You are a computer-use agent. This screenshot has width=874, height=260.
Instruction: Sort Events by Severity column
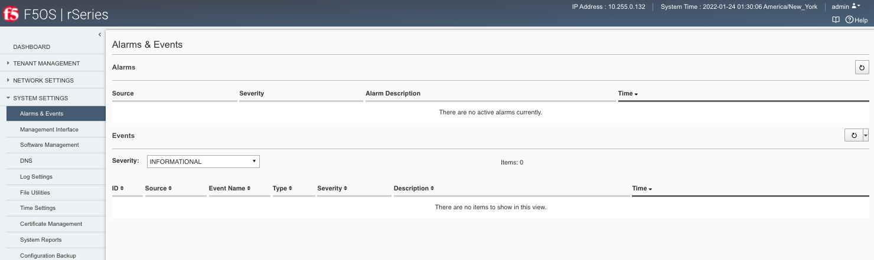coord(332,189)
